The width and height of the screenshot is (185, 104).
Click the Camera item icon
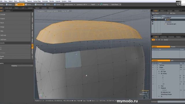tap(166, 22)
